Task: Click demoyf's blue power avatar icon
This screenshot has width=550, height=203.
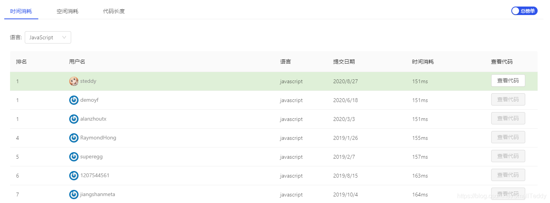Action: [73, 100]
